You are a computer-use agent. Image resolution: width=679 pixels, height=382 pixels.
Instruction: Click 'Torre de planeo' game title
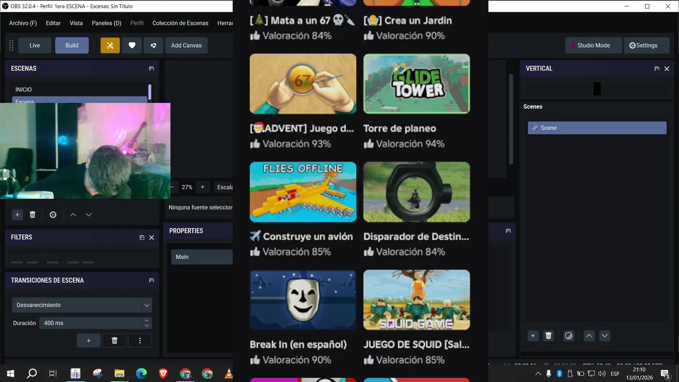tap(399, 128)
